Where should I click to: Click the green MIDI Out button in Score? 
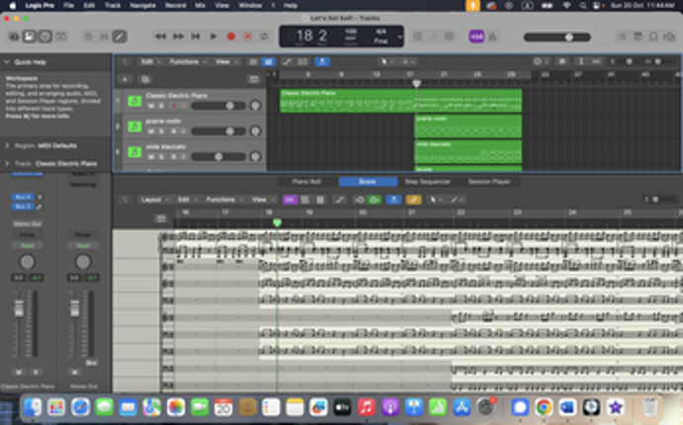tap(375, 200)
